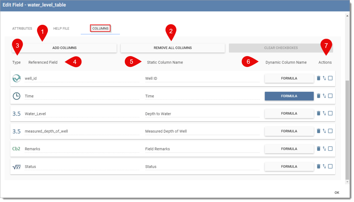Click Remove All Columns button
Image resolution: width=354 pixels, height=202 pixels.
tap(173, 48)
